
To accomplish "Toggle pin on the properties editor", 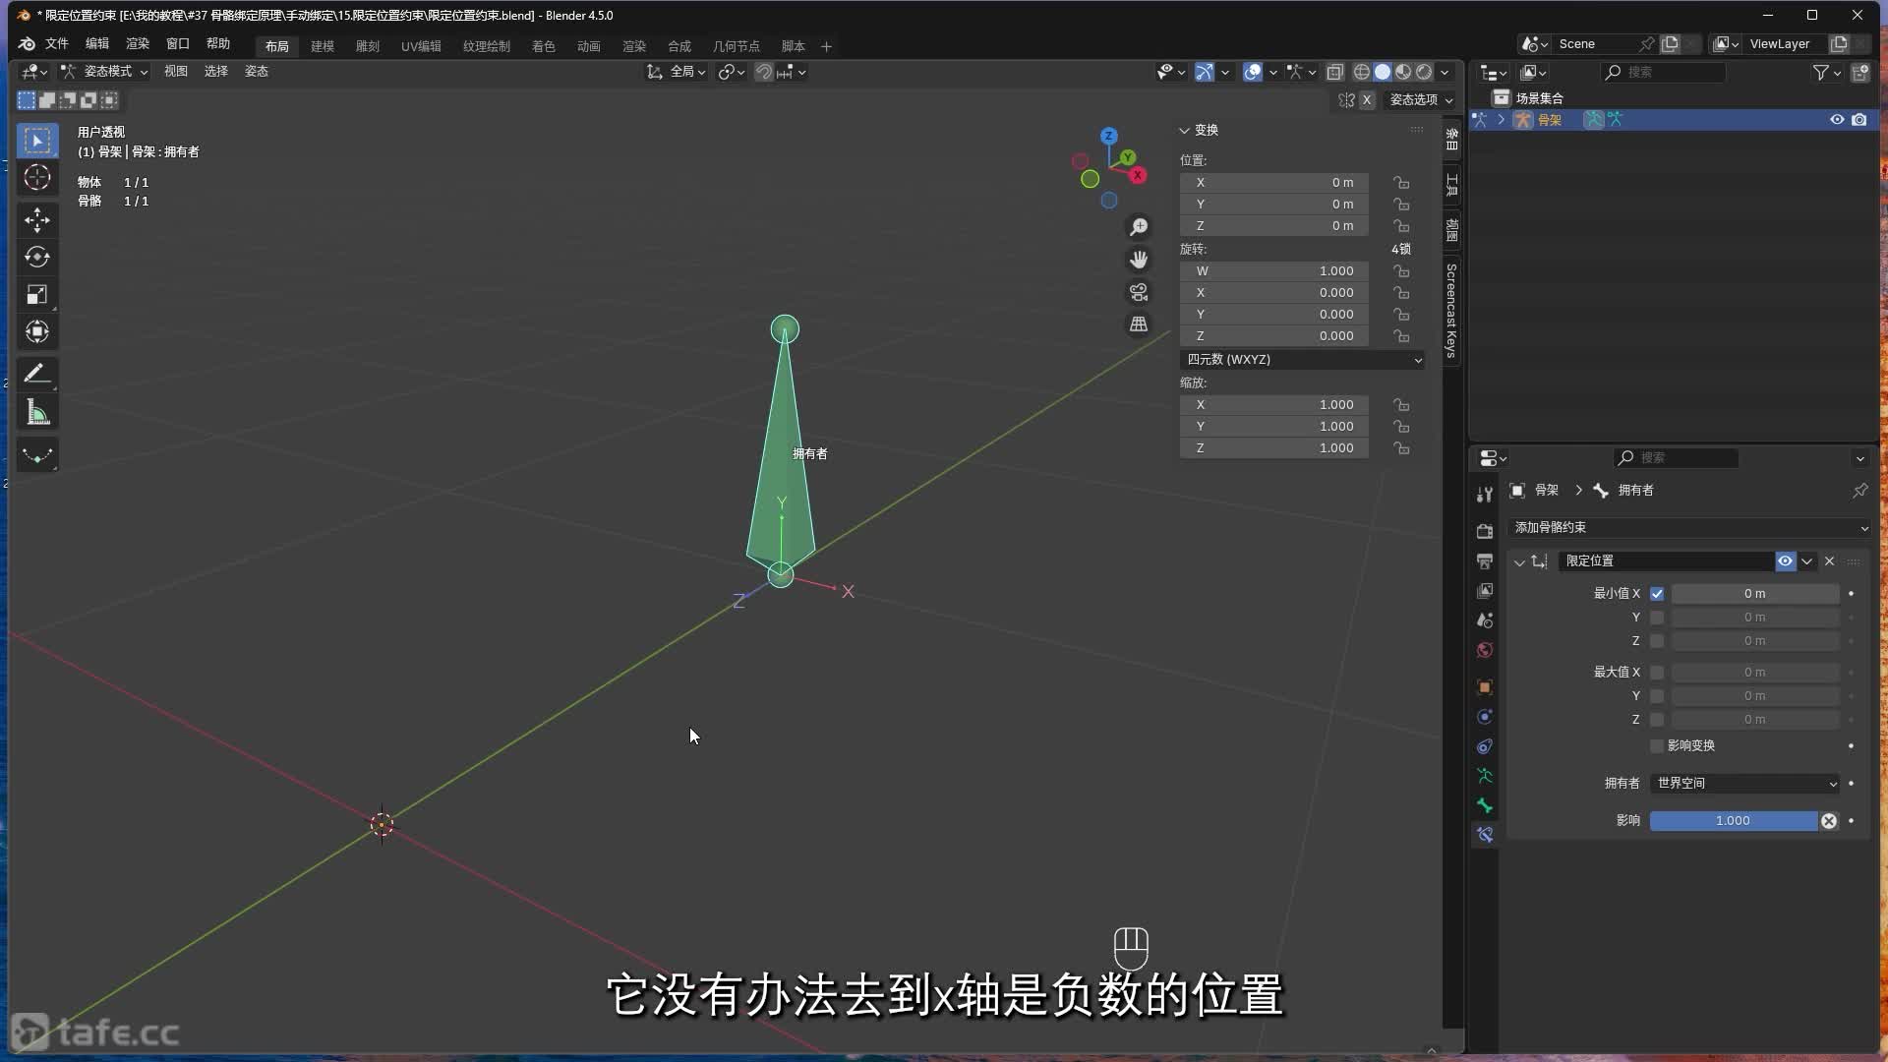I will pyautogui.click(x=1859, y=490).
